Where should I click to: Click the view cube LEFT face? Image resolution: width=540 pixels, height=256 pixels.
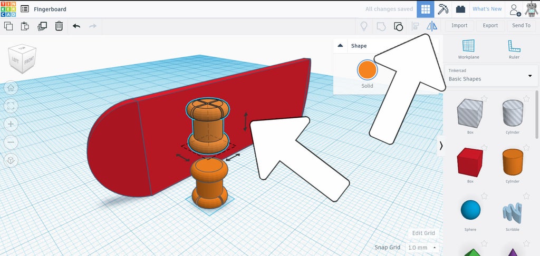tap(15, 60)
